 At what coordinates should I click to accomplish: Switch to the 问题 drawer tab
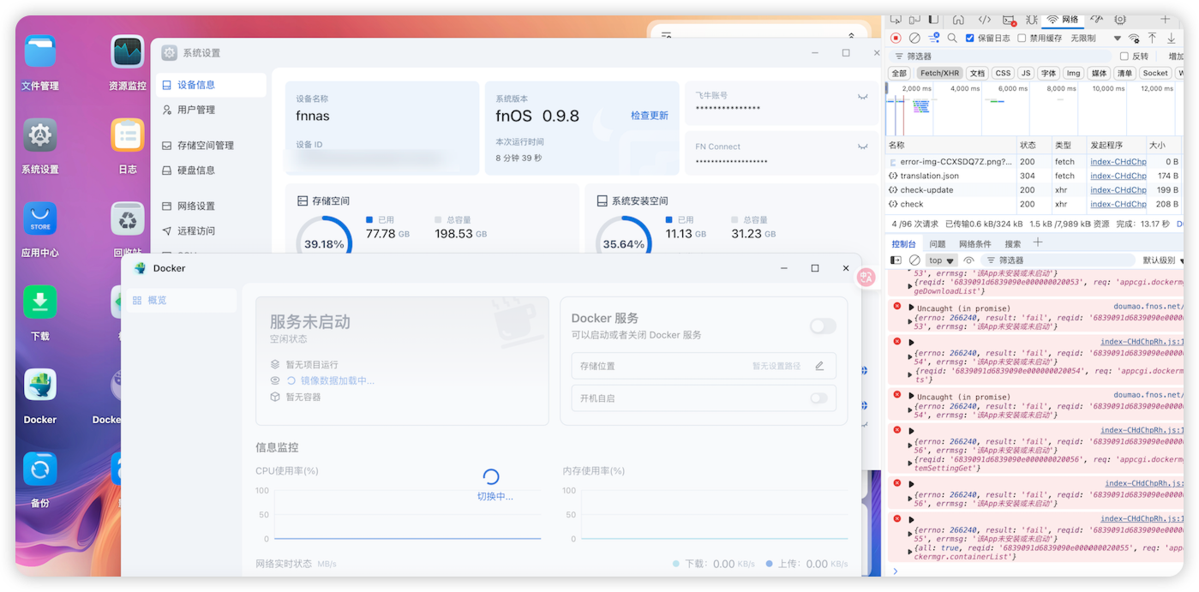(938, 244)
